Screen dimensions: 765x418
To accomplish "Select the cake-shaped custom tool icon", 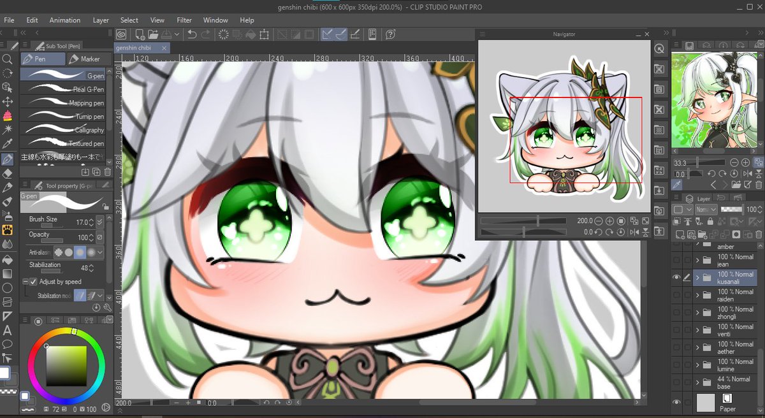I will pyautogui.click(x=7, y=115).
